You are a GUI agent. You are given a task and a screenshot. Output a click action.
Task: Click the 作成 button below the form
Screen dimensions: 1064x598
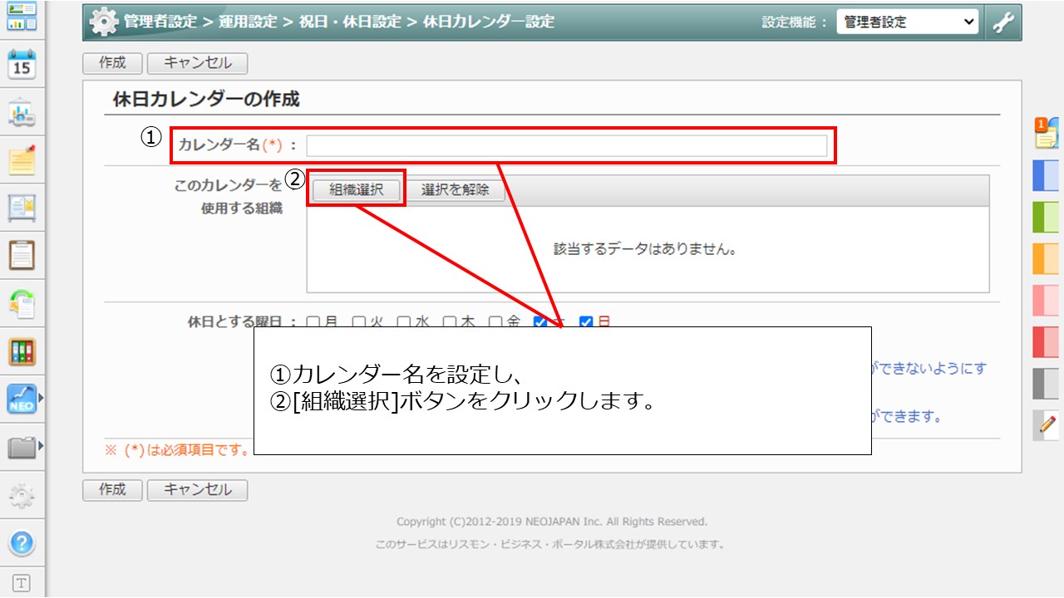(x=112, y=490)
